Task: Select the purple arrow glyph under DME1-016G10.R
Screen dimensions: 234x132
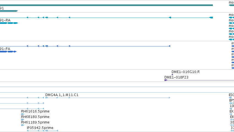Action: (x=172, y=75)
